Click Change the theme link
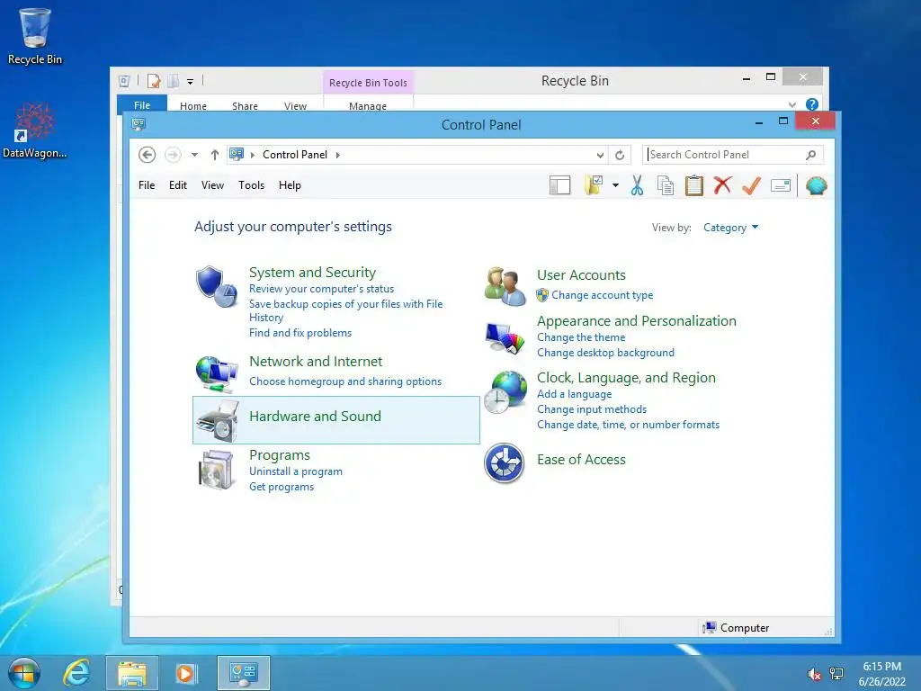 [581, 337]
